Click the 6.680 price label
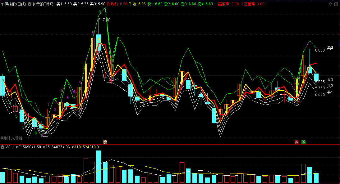This screenshot has width=340, height=184. tap(320, 50)
